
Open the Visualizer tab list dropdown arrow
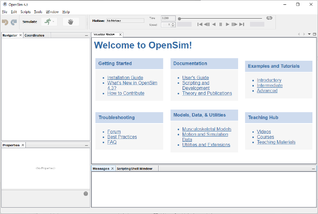click(x=309, y=35)
